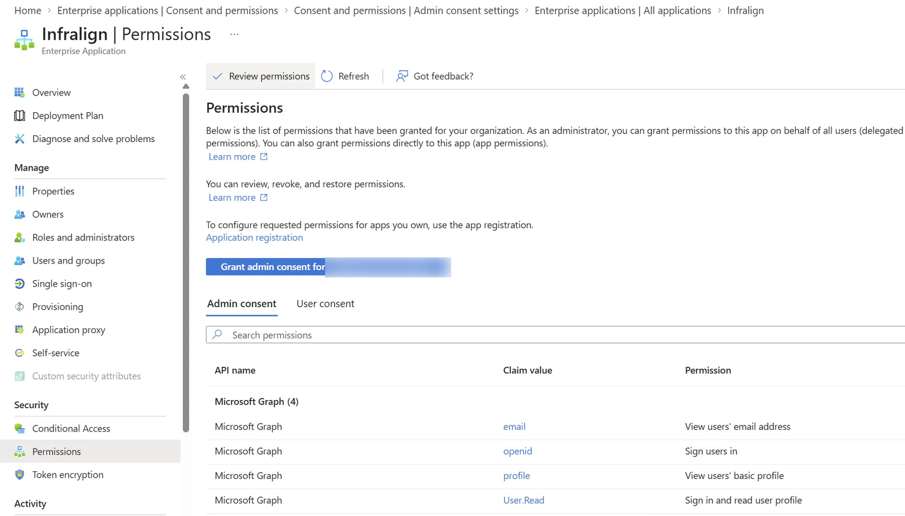Open the Application registration link
905x516 pixels.
tap(254, 238)
